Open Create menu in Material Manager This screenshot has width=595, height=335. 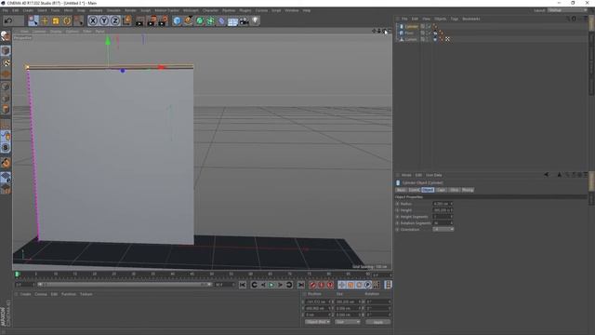25,294
